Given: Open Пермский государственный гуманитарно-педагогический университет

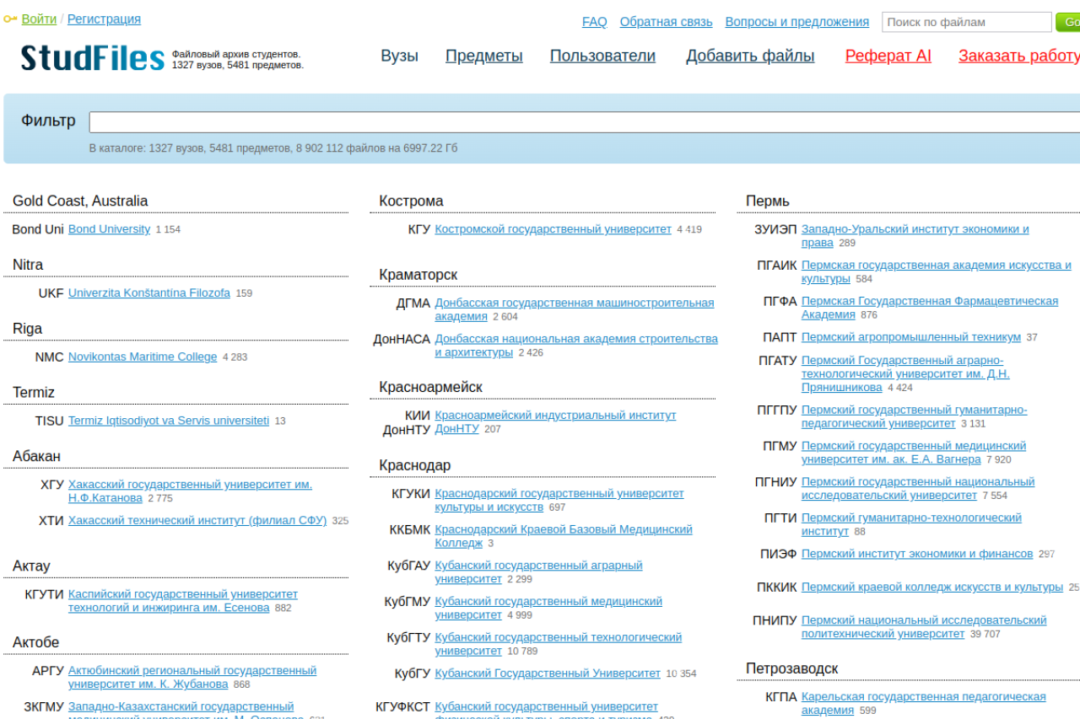Looking at the screenshot, I should point(915,416).
